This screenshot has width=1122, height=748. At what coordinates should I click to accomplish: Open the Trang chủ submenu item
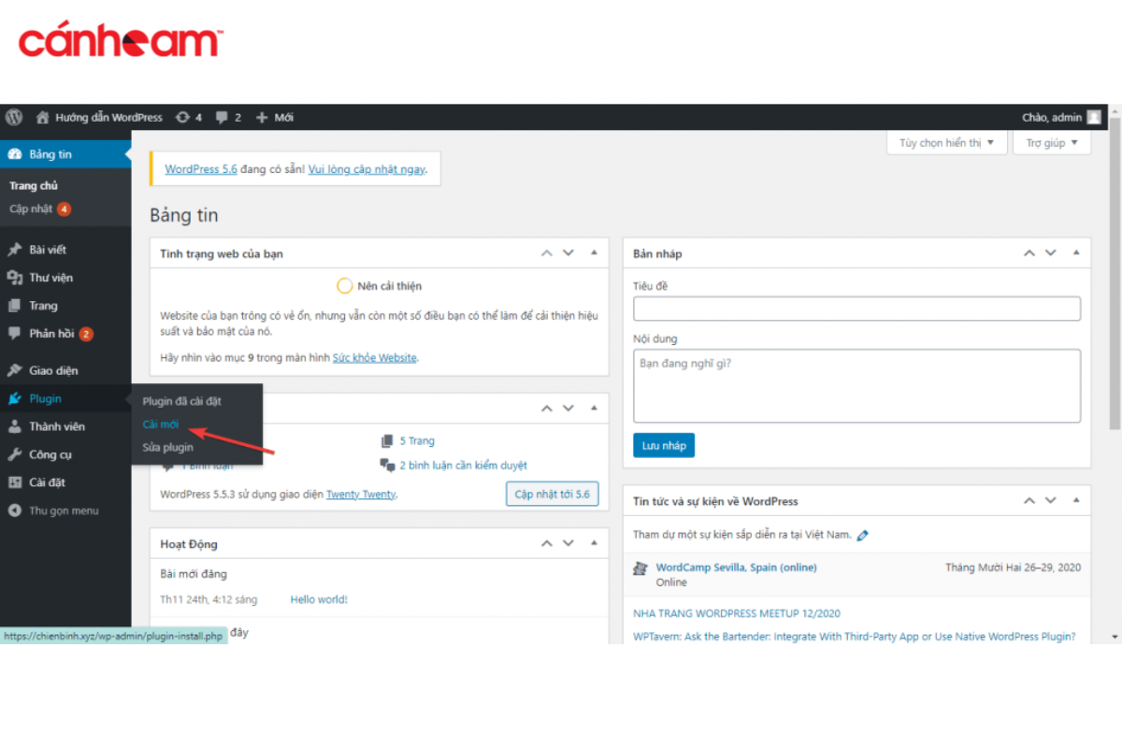(34, 186)
